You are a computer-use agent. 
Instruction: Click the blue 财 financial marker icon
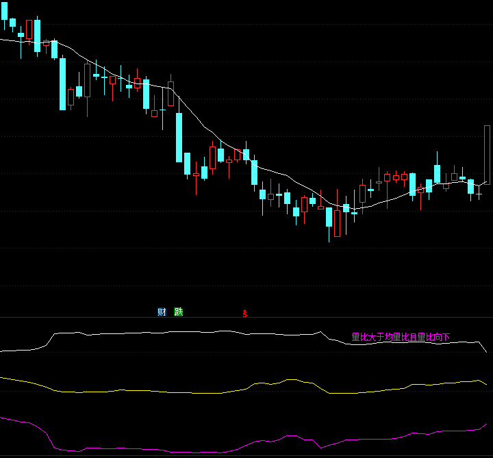(x=162, y=311)
